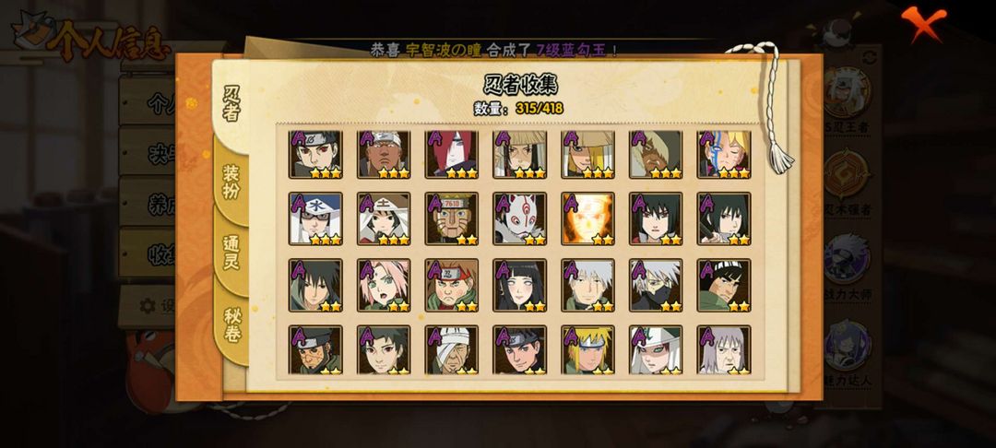This screenshot has height=448, width=996.
Task: Pick the masked Kakashi portrait
Action: pos(656,286)
